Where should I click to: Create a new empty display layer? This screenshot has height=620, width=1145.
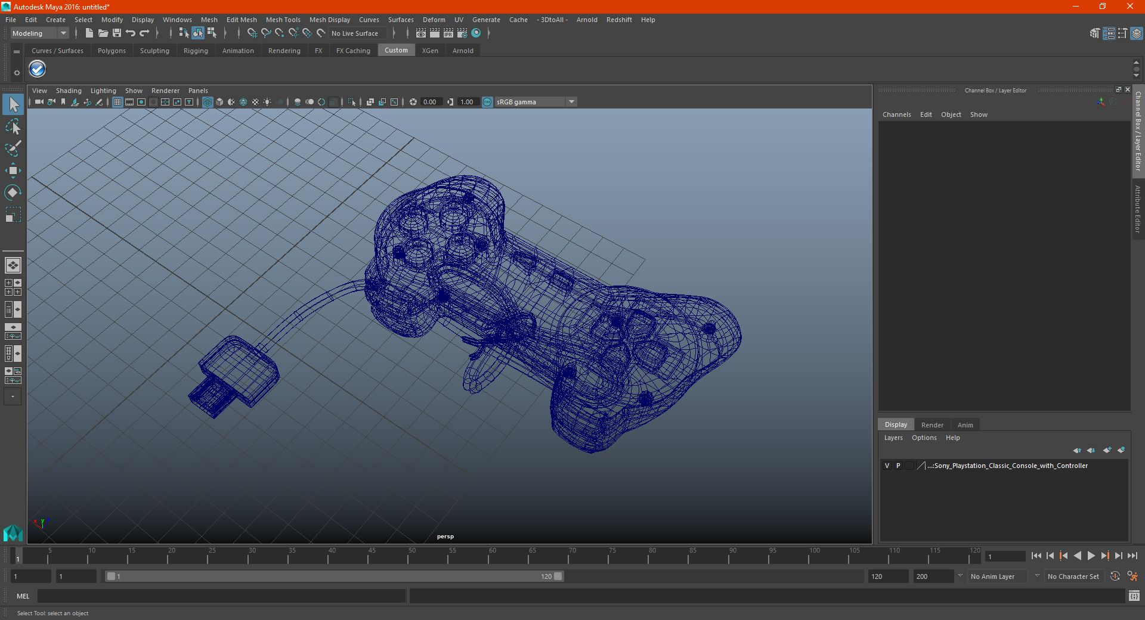[x=1107, y=450]
